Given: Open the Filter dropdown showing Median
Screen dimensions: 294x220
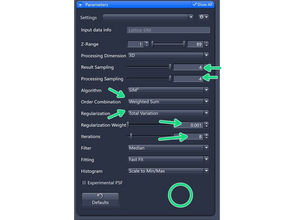Looking at the screenshot, I should tap(168, 148).
